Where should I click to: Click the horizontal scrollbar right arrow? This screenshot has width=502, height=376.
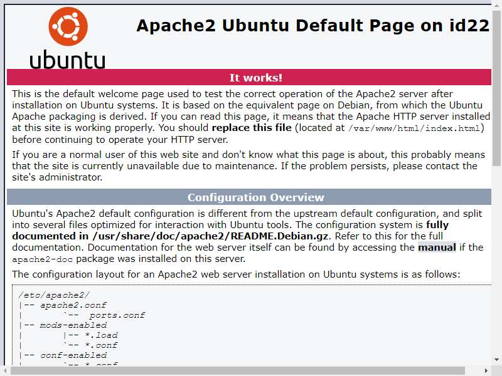(x=486, y=370)
